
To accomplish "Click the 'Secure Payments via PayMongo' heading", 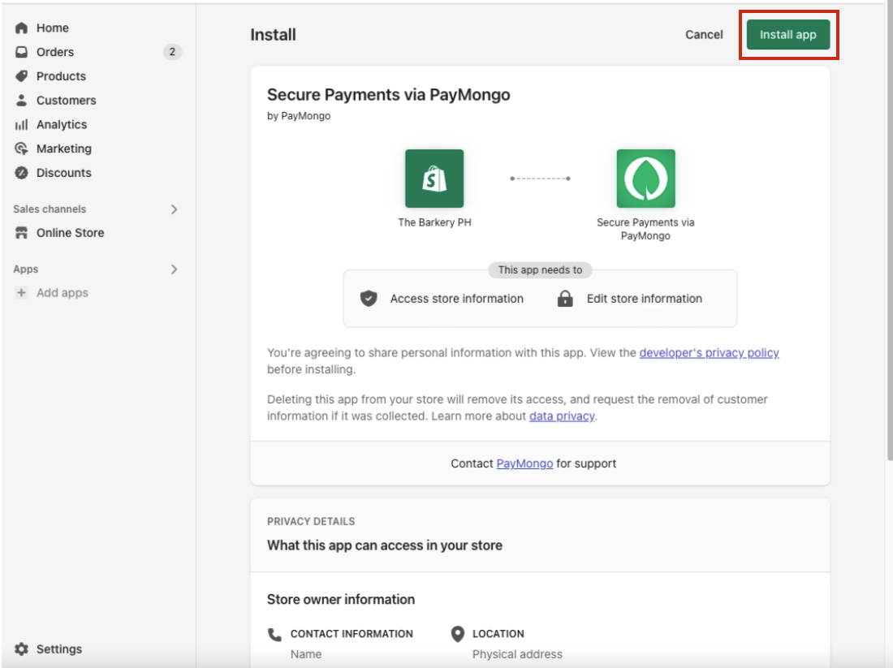I will tap(388, 94).
